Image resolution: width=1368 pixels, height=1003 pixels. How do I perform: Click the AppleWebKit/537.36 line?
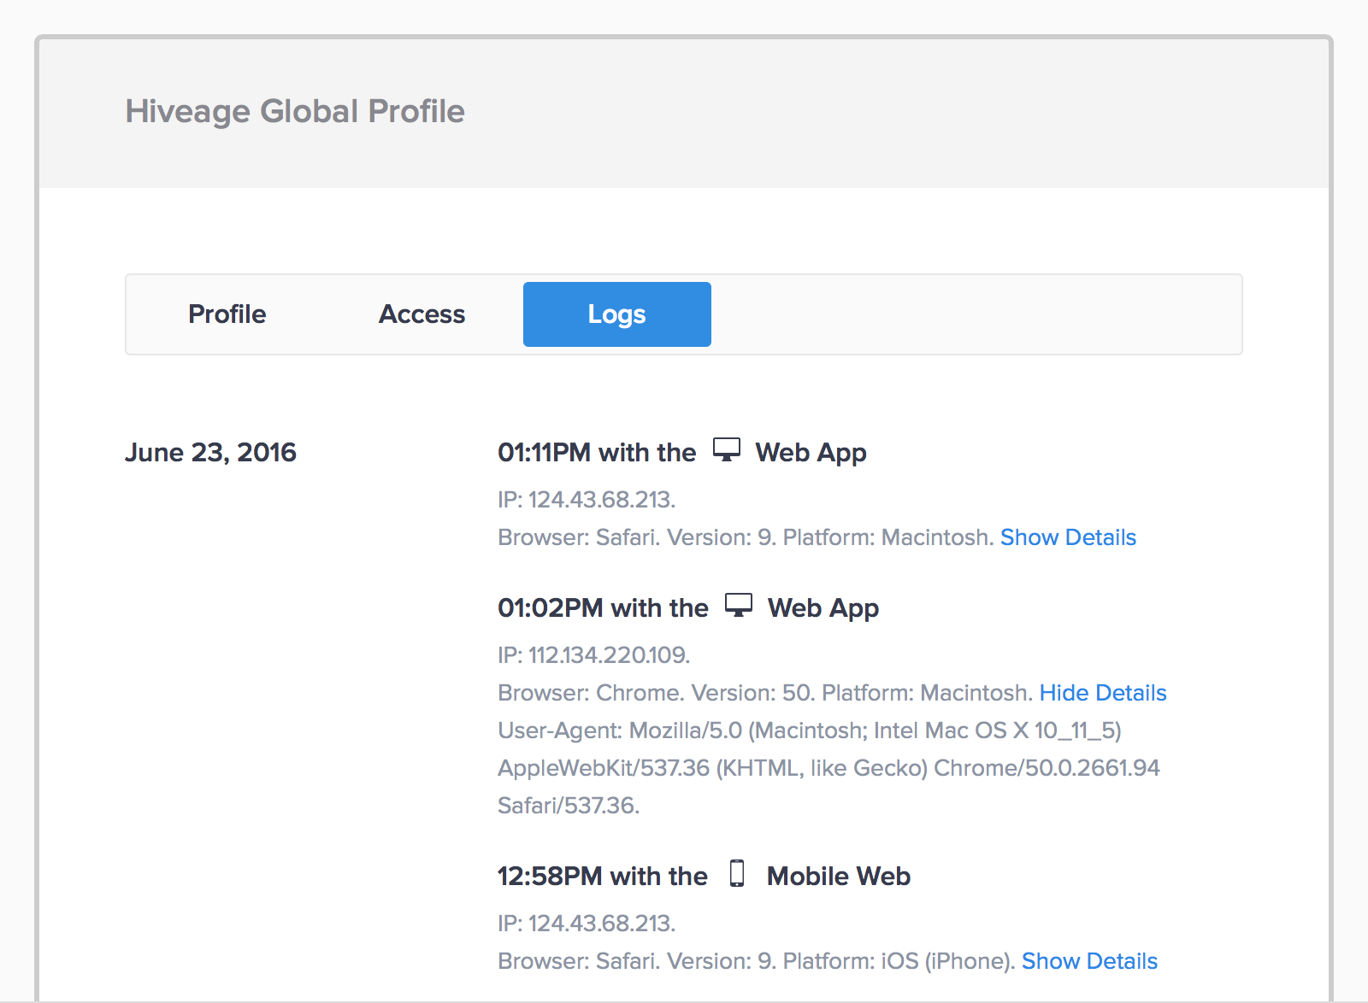(828, 768)
